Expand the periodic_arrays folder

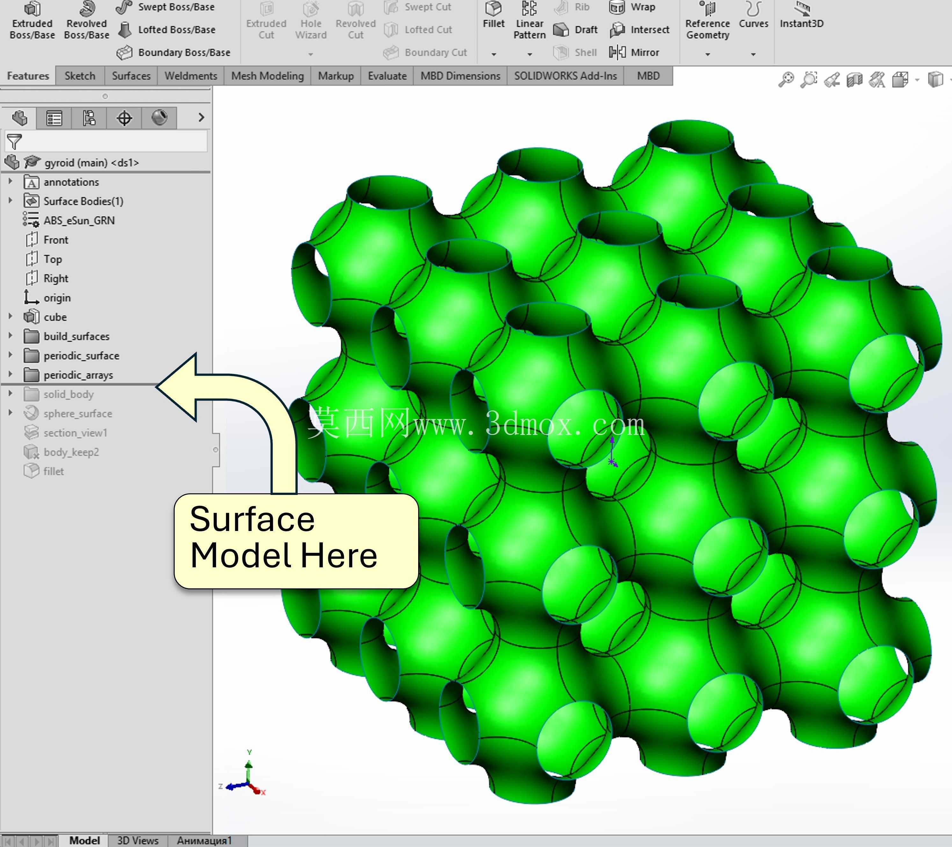10,374
